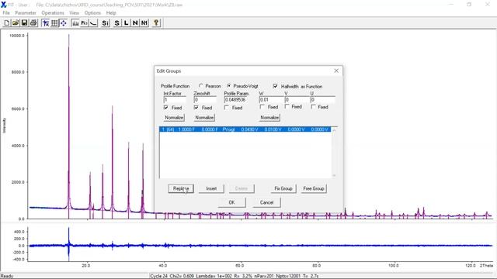The width and height of the screenshot is (497, 279).
Task: Click Normalize under Int Factor
Action: (174, 117)
